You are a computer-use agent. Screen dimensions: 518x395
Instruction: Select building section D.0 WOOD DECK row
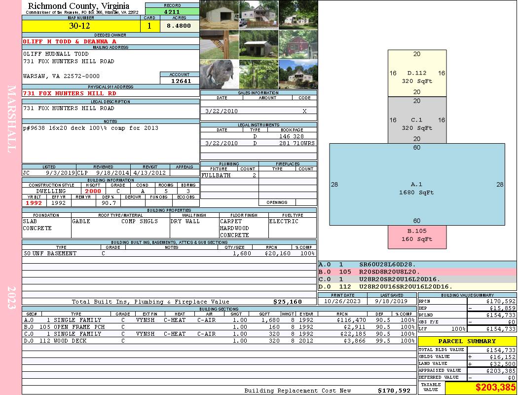point(219,341)
